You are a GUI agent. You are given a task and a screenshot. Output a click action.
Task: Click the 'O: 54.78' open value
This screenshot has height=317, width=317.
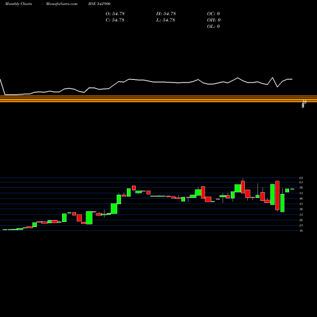coord(115,14)
